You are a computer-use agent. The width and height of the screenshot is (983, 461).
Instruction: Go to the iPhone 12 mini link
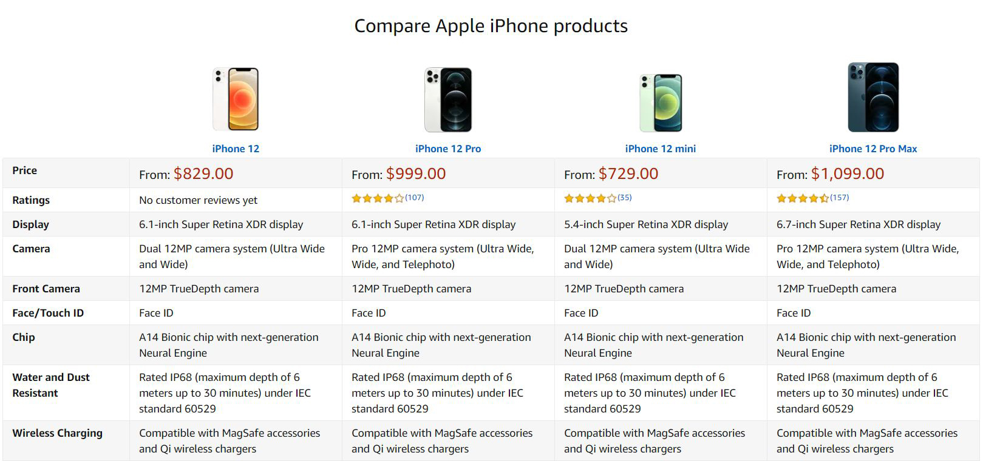point(661,149)
